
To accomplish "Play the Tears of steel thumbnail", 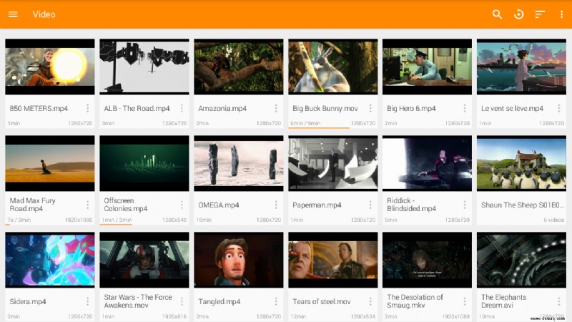I will (x=333, y=260).
